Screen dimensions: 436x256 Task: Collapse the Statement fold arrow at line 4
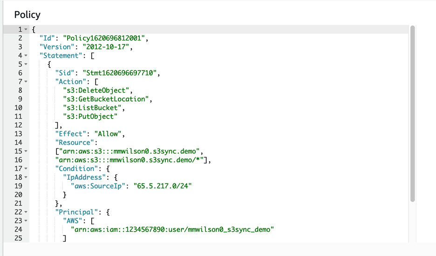[x=26, y=55]
